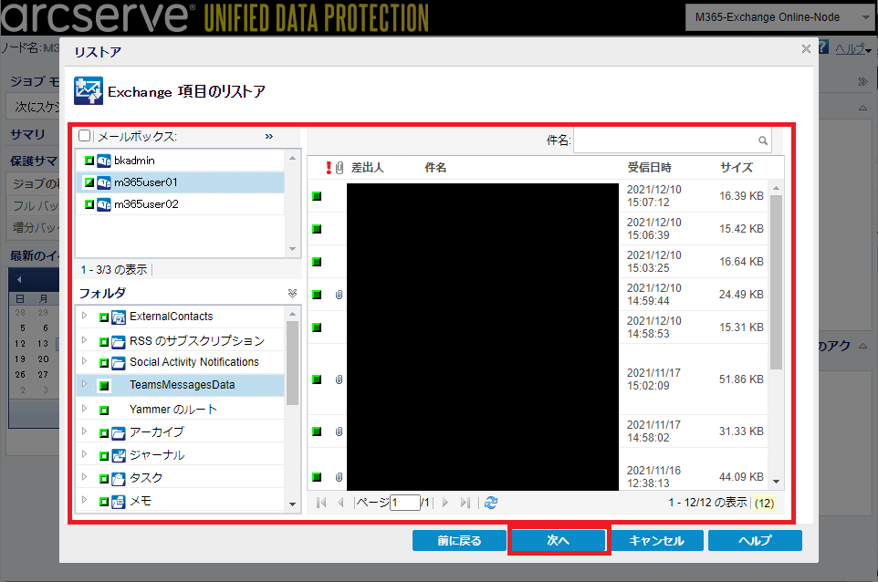The height and width of the screenshot is (582, 878).
Task: Click the search magnifier icon in subject field
Action: [x=763, y=140]
